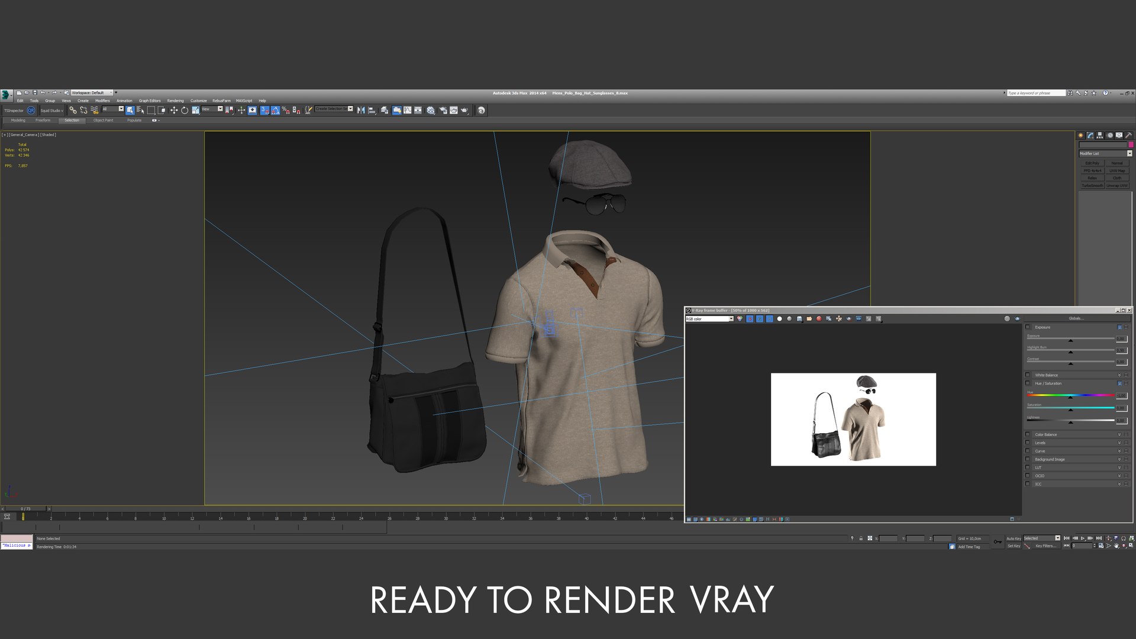Open the Modifiers menu

(x=102, y=101)
